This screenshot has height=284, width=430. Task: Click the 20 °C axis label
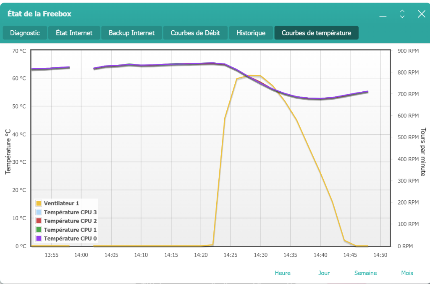tap(19, 190)
